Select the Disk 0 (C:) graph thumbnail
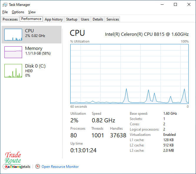Screen dimensions: 196x174 [13, 71]
